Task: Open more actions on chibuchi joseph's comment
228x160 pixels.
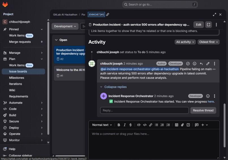Action: pyautogui.click(x=214, y=64)
